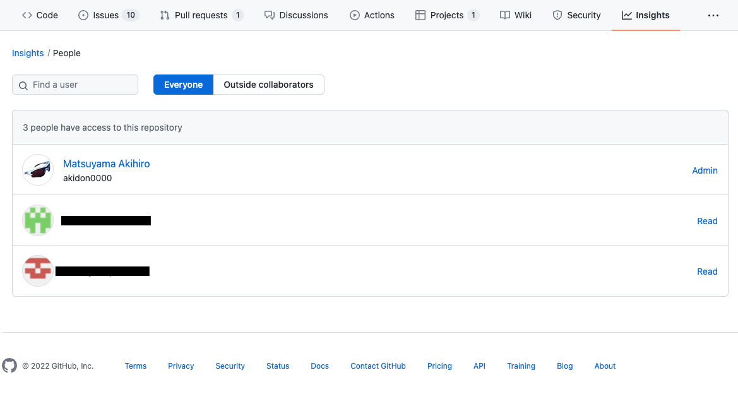Switch to the Actions tab

(372, 15)
